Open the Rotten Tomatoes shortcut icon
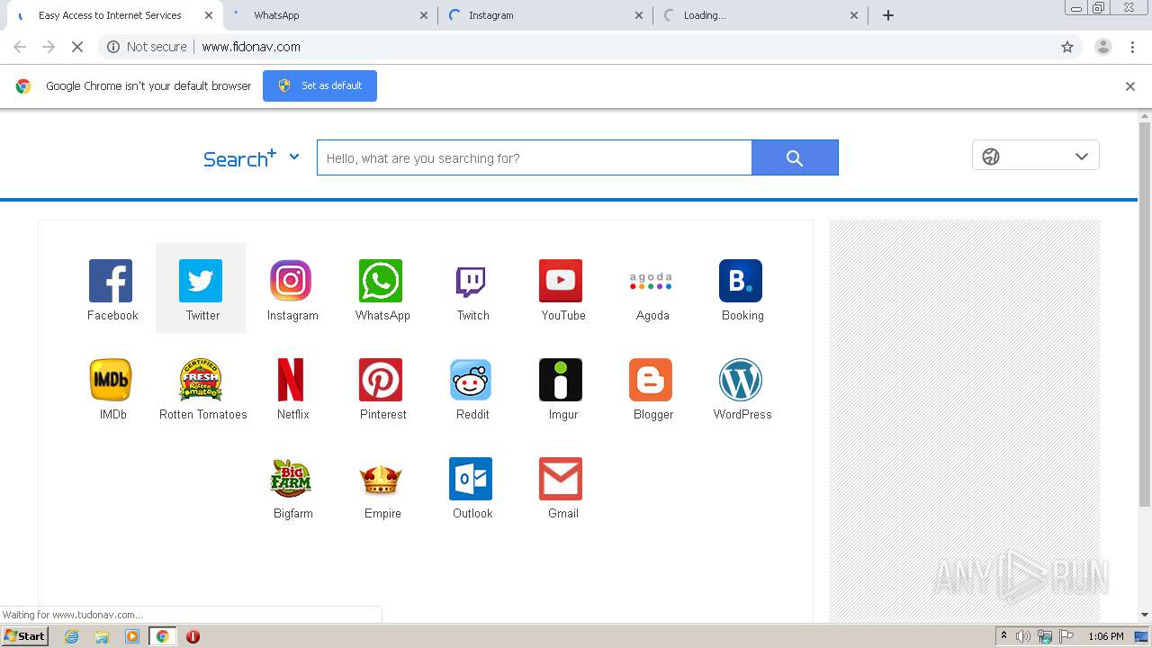 tap(201, 380)
